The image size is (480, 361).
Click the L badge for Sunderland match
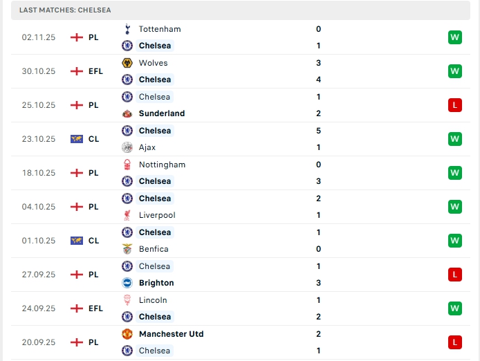click(455, 105)
